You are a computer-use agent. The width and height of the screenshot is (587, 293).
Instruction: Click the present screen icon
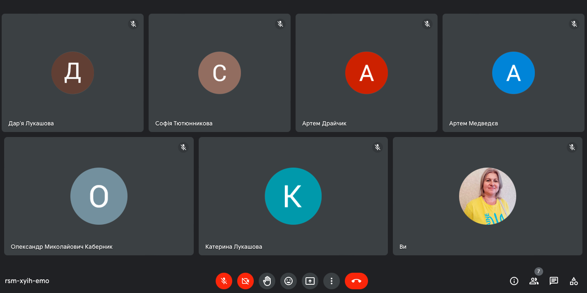(x=310, y=281)
